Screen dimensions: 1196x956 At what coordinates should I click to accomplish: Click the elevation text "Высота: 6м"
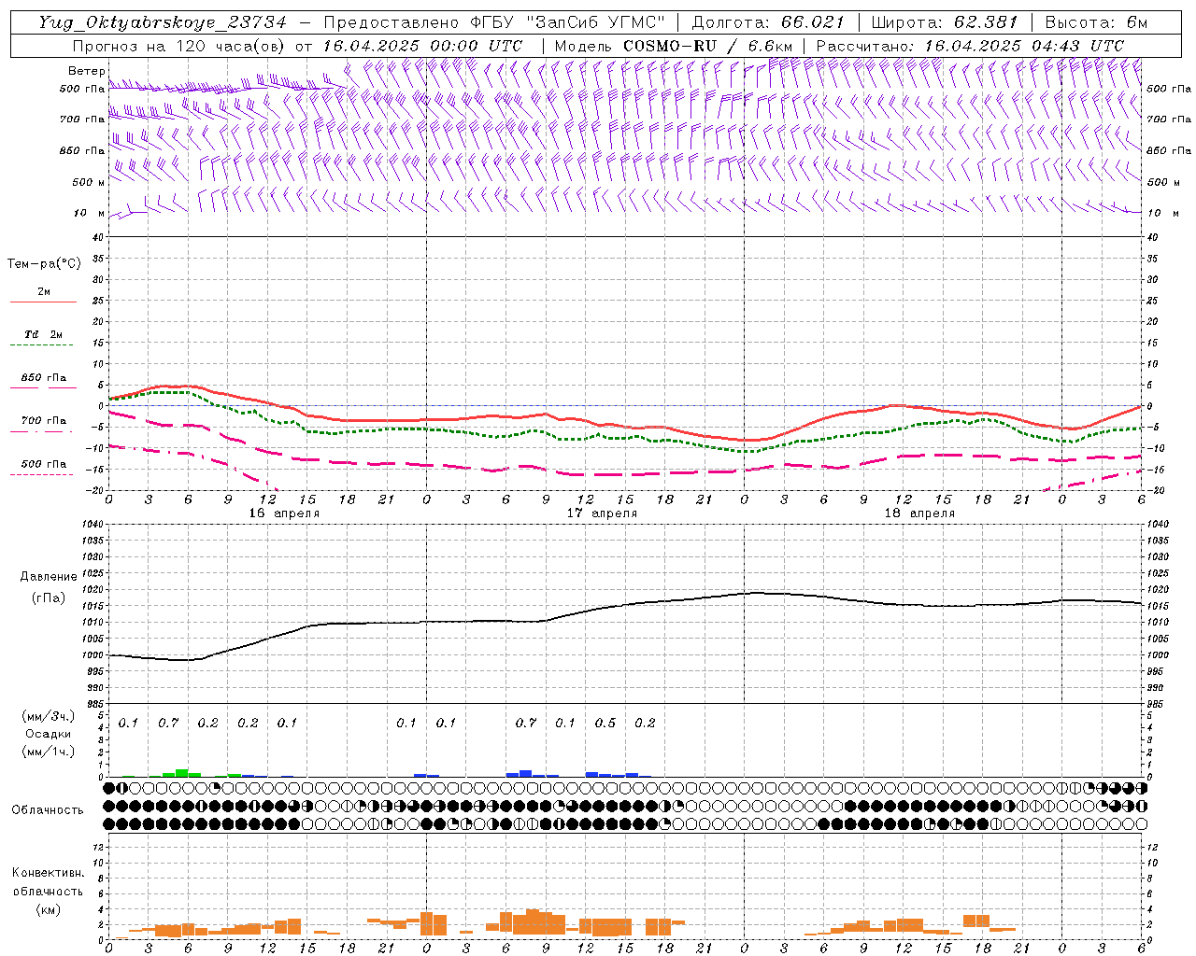pyautogui.click(x=1095, y=22)
